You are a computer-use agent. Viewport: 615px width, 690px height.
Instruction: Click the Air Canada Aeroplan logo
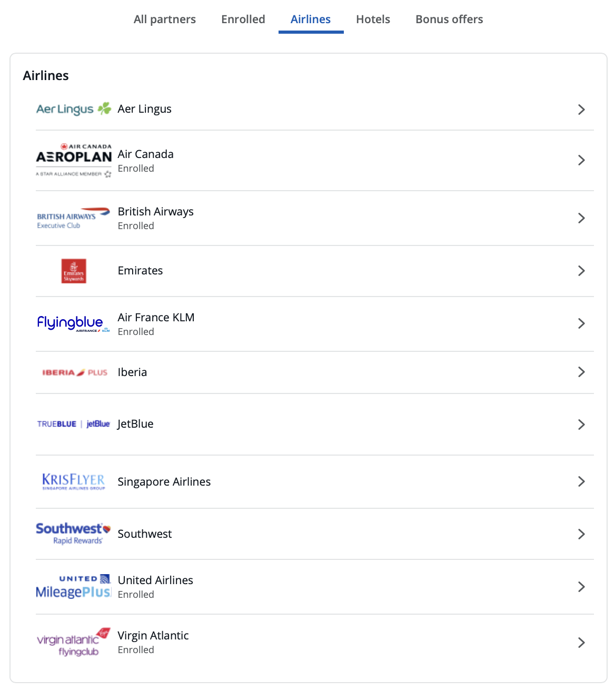[x=74, y=160]
